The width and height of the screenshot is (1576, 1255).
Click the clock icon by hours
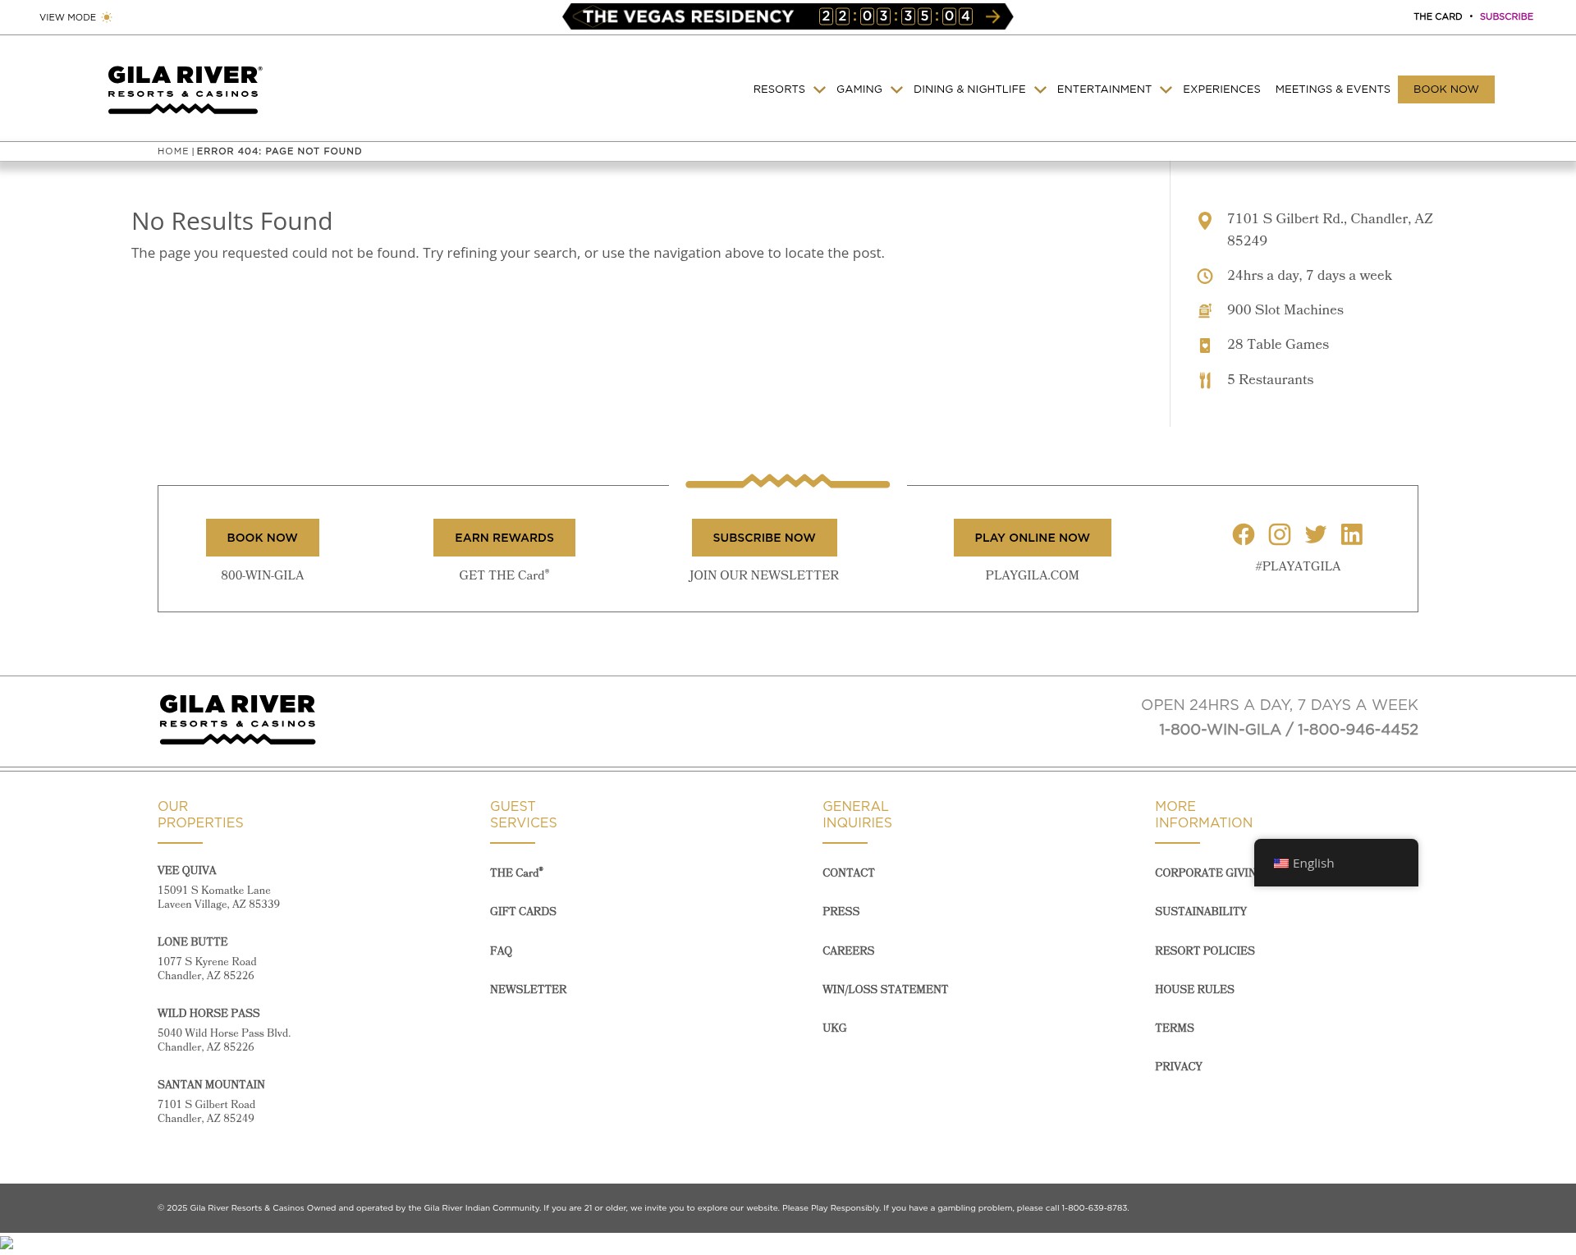click(1205, 277)
